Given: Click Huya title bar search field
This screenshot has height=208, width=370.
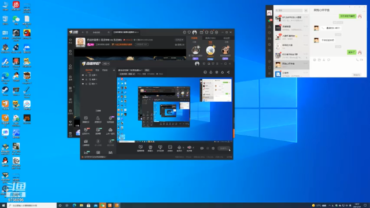Looking at the screenshot, I should click(x=101, y=32).
